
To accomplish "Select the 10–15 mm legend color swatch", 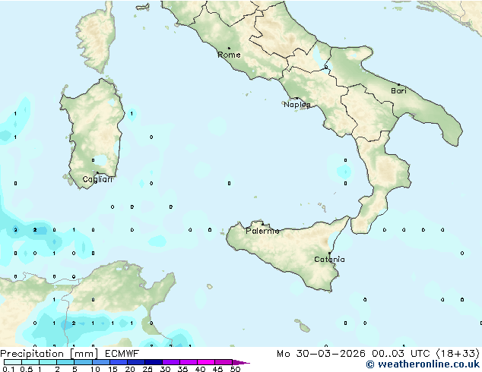I will pos(100,362).
